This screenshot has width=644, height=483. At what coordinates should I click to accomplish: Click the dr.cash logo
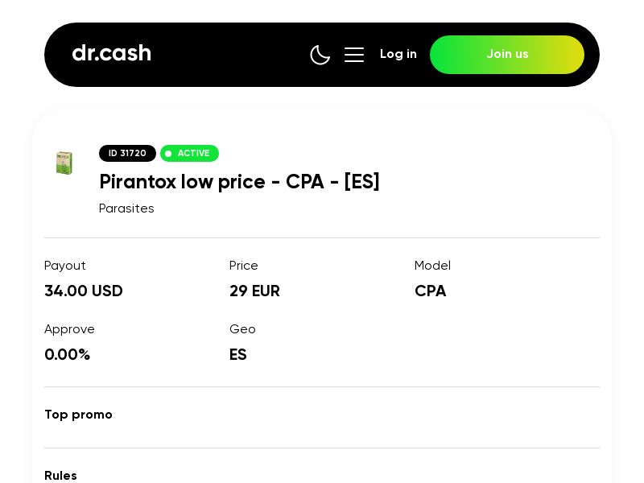pos(111,53)
